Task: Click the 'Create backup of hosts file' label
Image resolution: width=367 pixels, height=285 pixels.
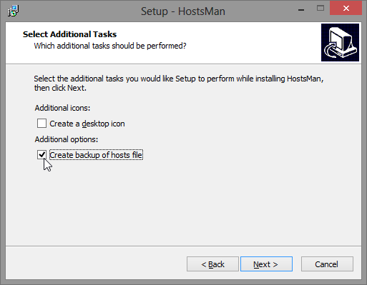Action: [96, 155]
